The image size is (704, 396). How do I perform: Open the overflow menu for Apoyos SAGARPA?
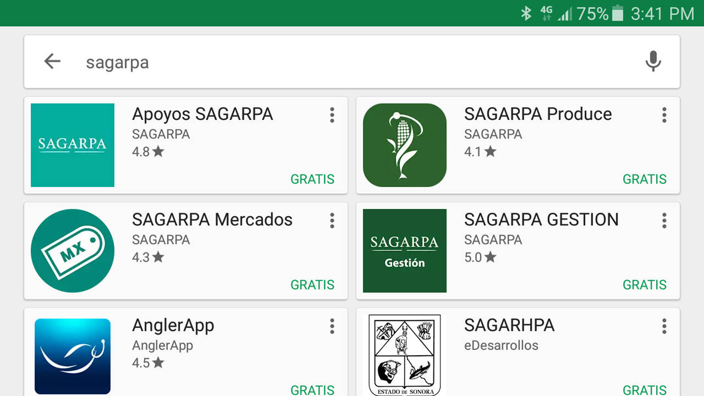(332, 115)
